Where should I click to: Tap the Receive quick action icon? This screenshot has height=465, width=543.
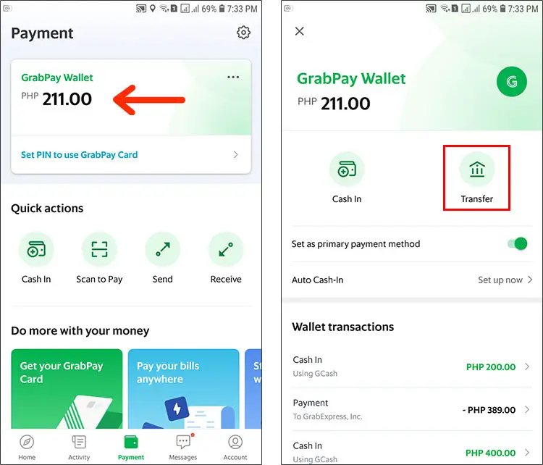(226, 249)
